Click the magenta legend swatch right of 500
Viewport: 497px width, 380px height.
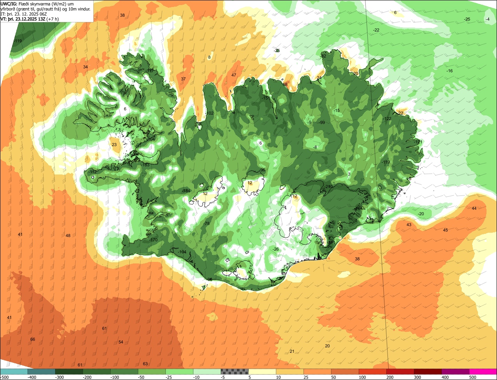(x=483, y=371)
